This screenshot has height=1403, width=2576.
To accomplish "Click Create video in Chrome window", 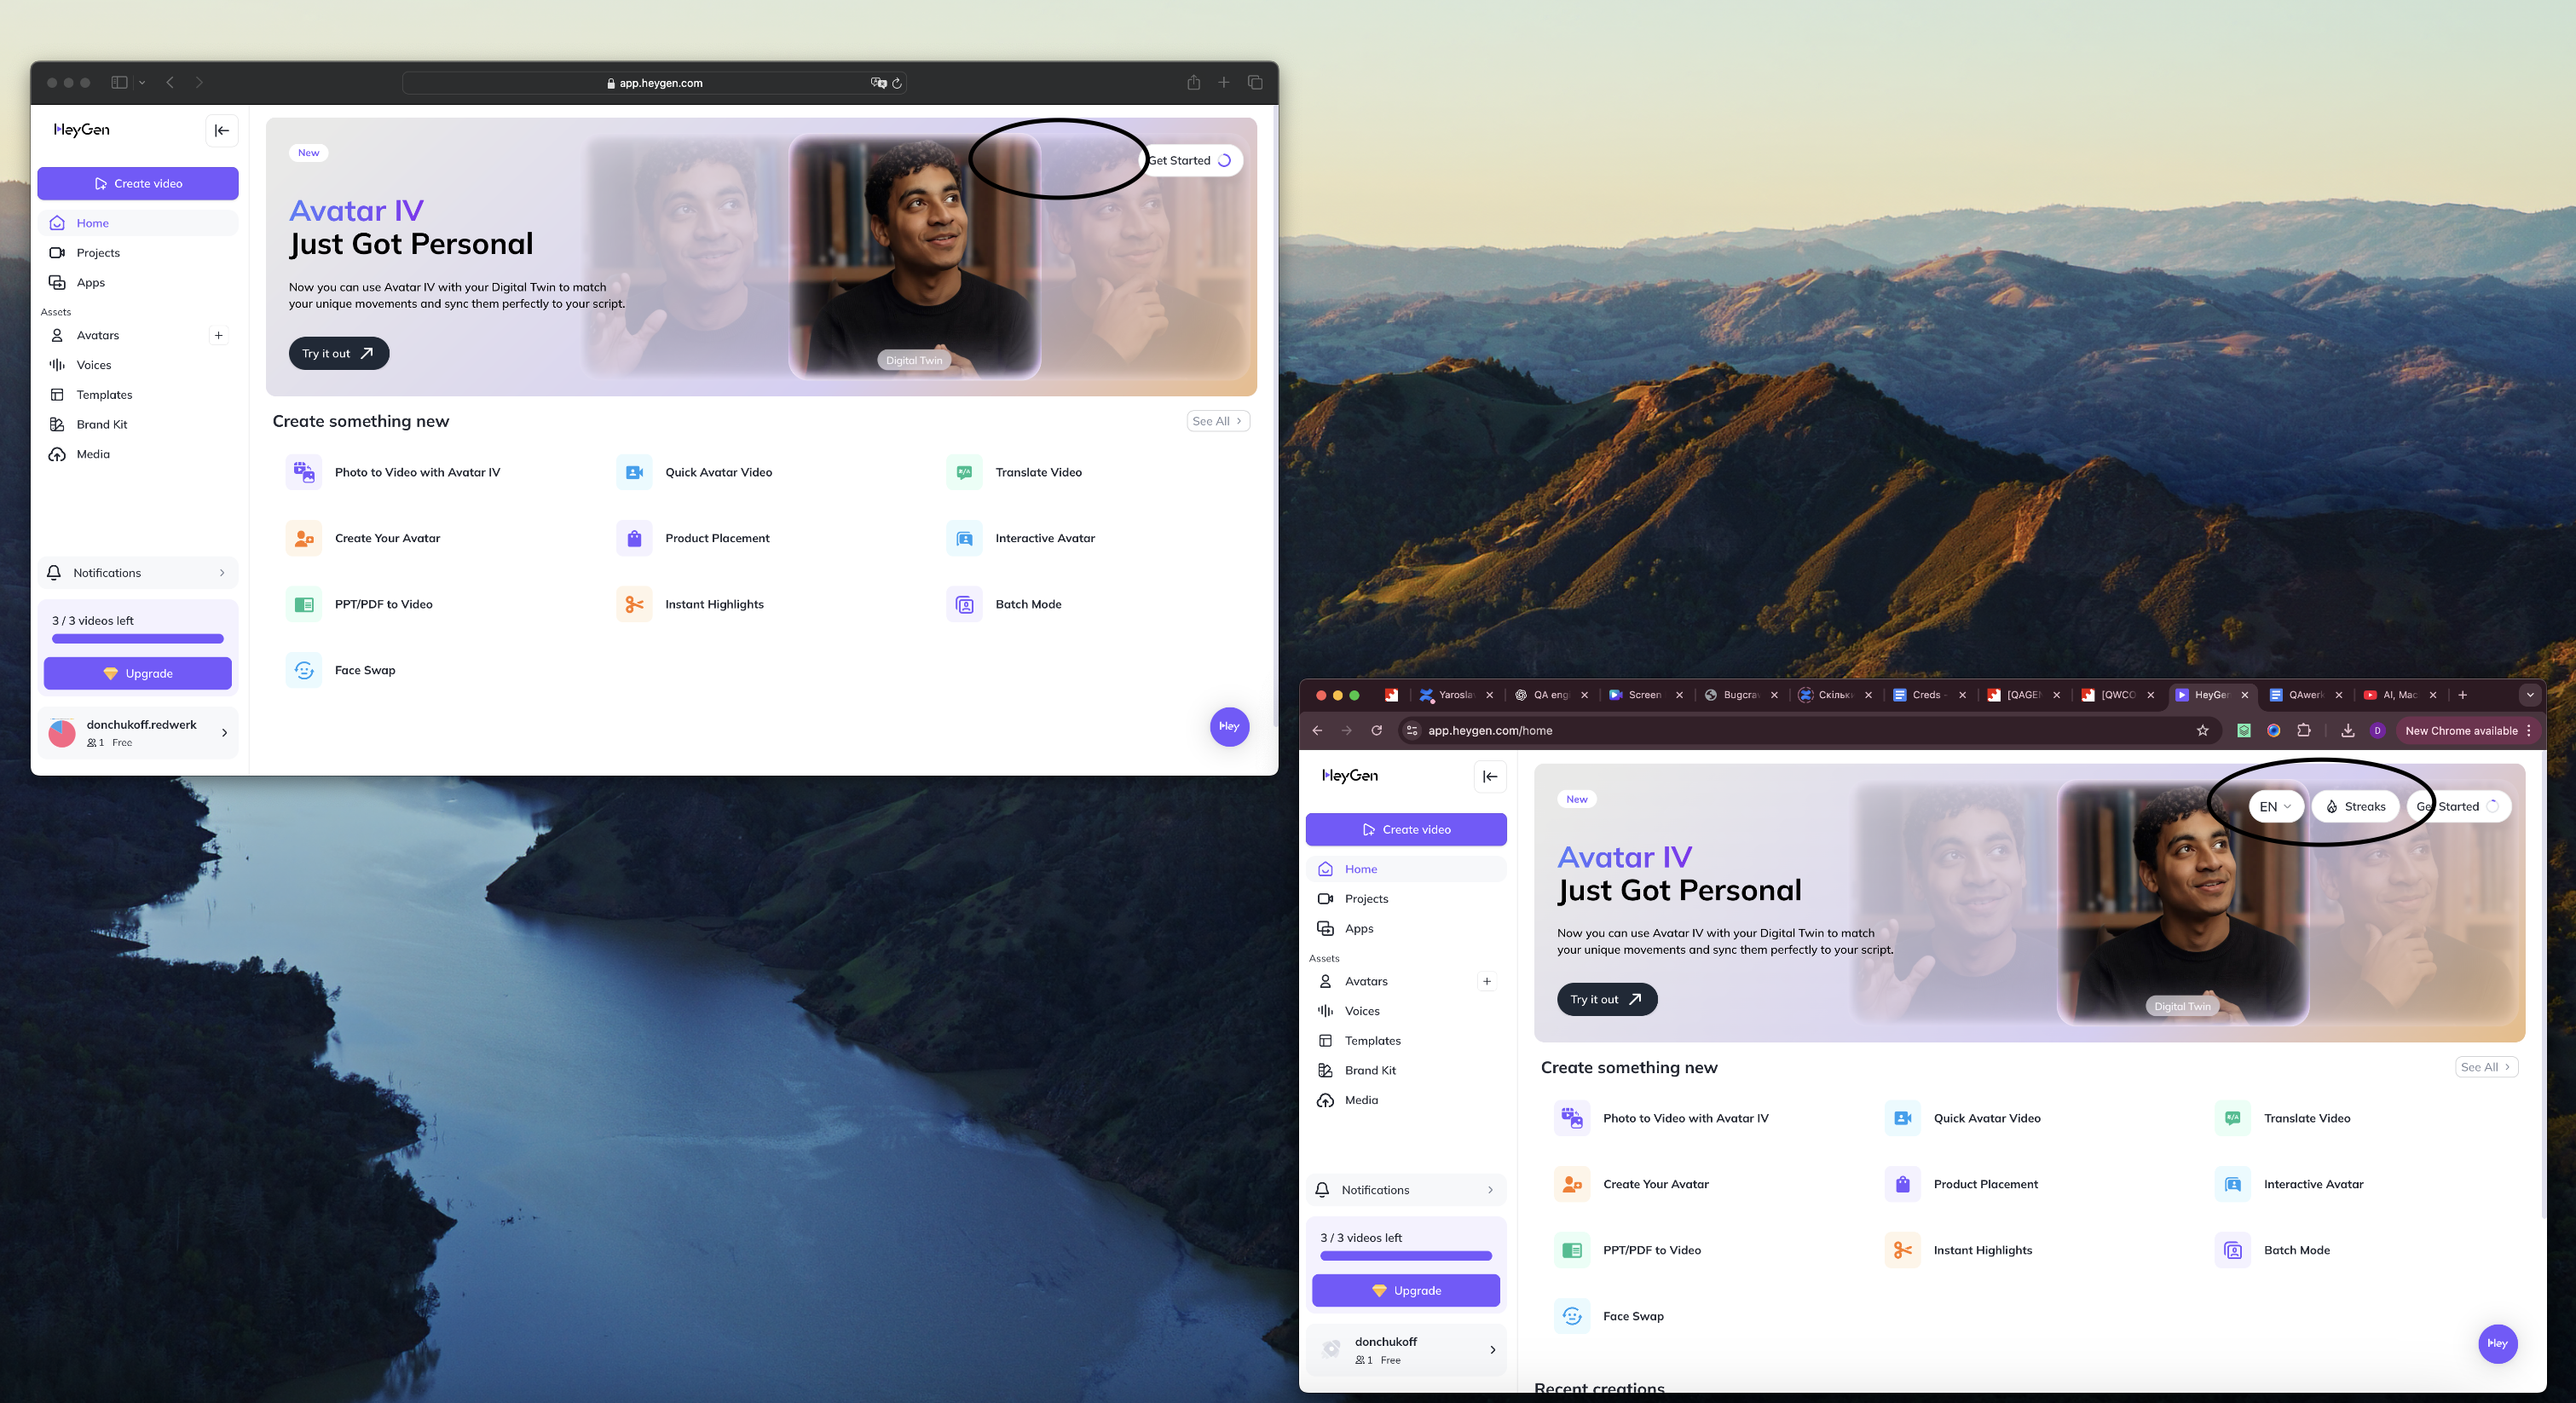I will [1406, 830].
